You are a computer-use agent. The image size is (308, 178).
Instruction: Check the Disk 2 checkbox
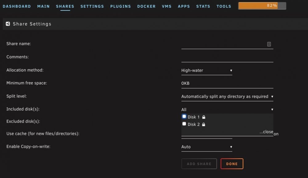coord(184,124)
